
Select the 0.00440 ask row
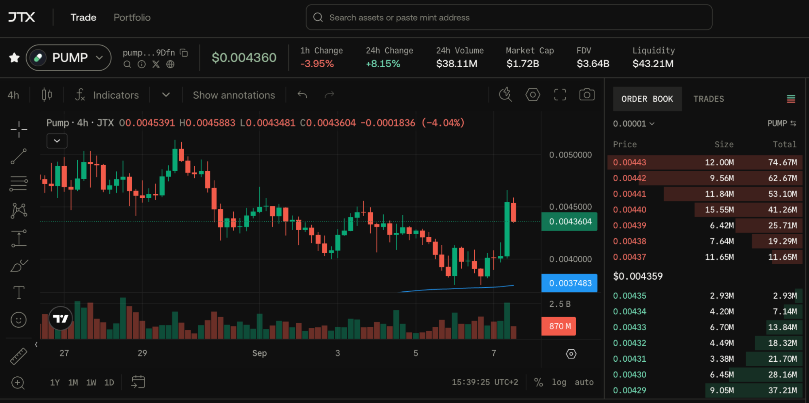[705, 210]
